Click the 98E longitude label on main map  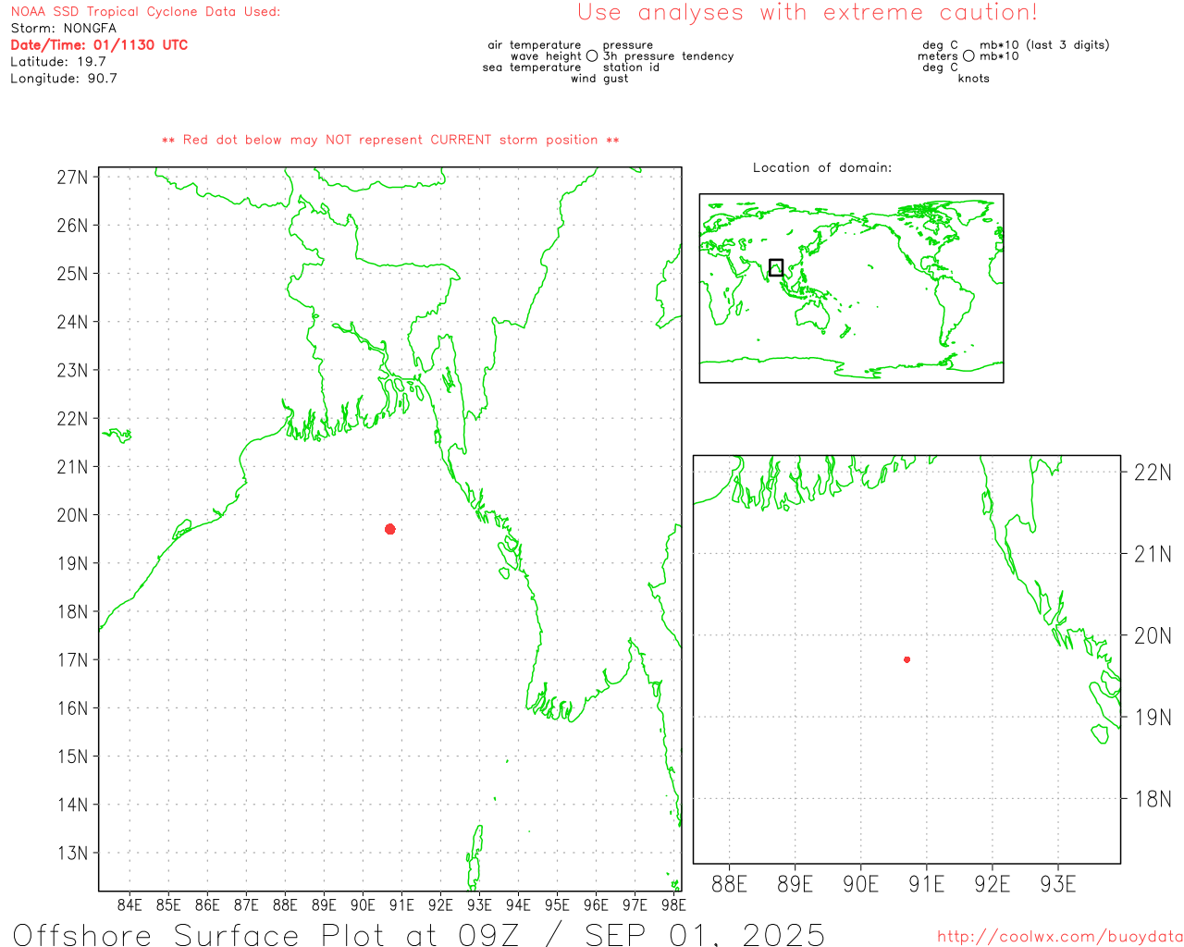(673, 905)
